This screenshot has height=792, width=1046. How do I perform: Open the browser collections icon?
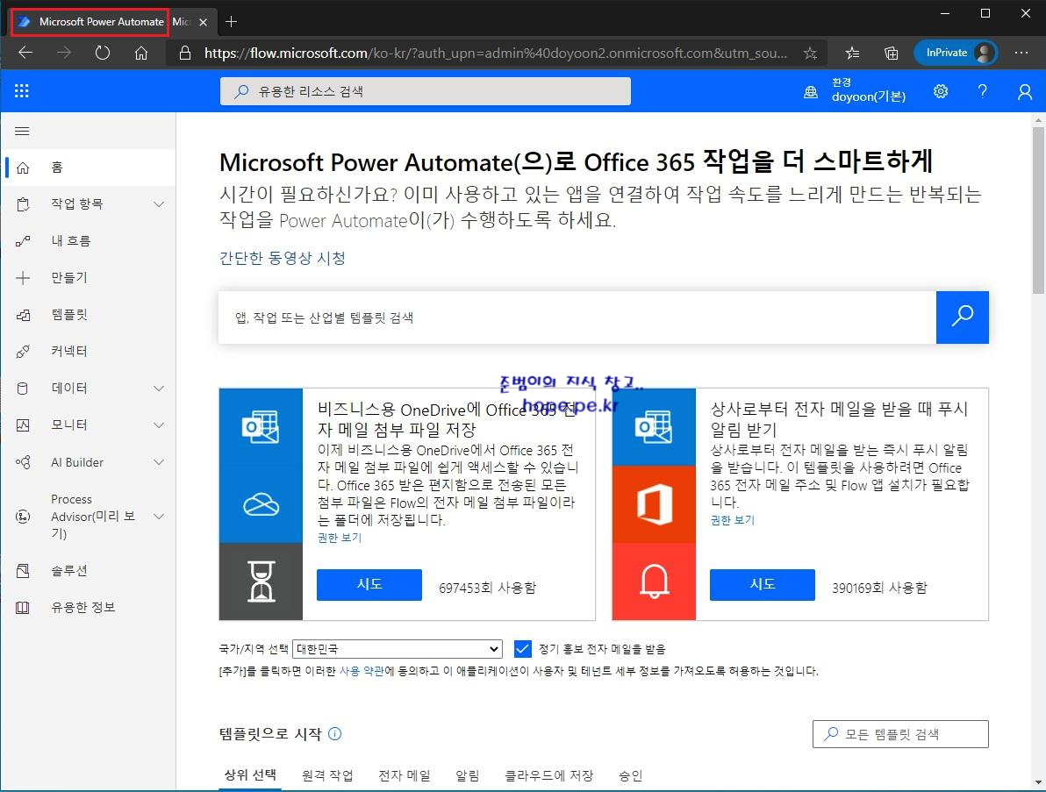892,53
